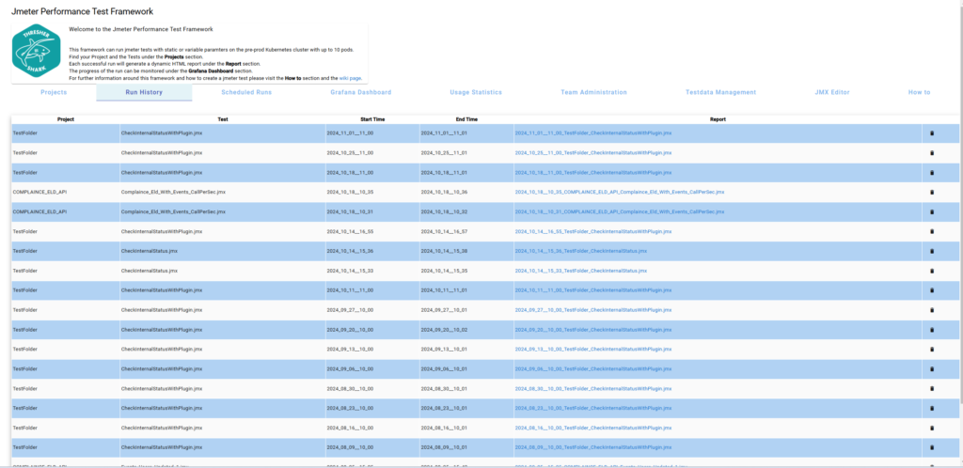Viewport: 963px width, 468px height.
Task: Open the 2024_09_27__10_00 report link
Action: 593,310
